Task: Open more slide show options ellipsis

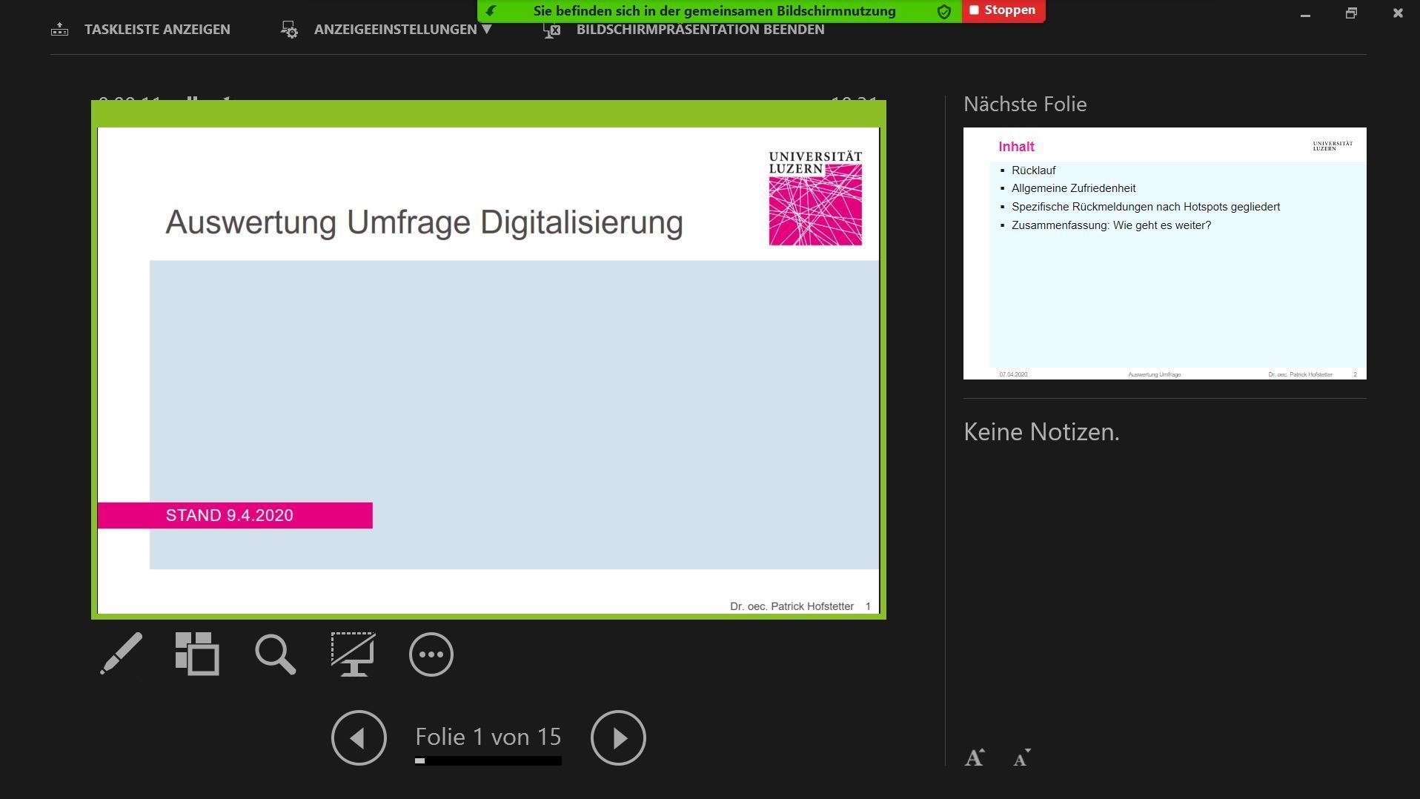Action: click(x=431, y=654)
